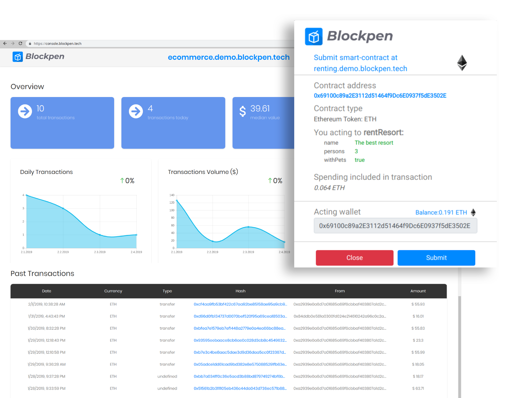Click the Blockpen cube logo in header
Viewport: 522px width, 398px height.
[18, 57]
